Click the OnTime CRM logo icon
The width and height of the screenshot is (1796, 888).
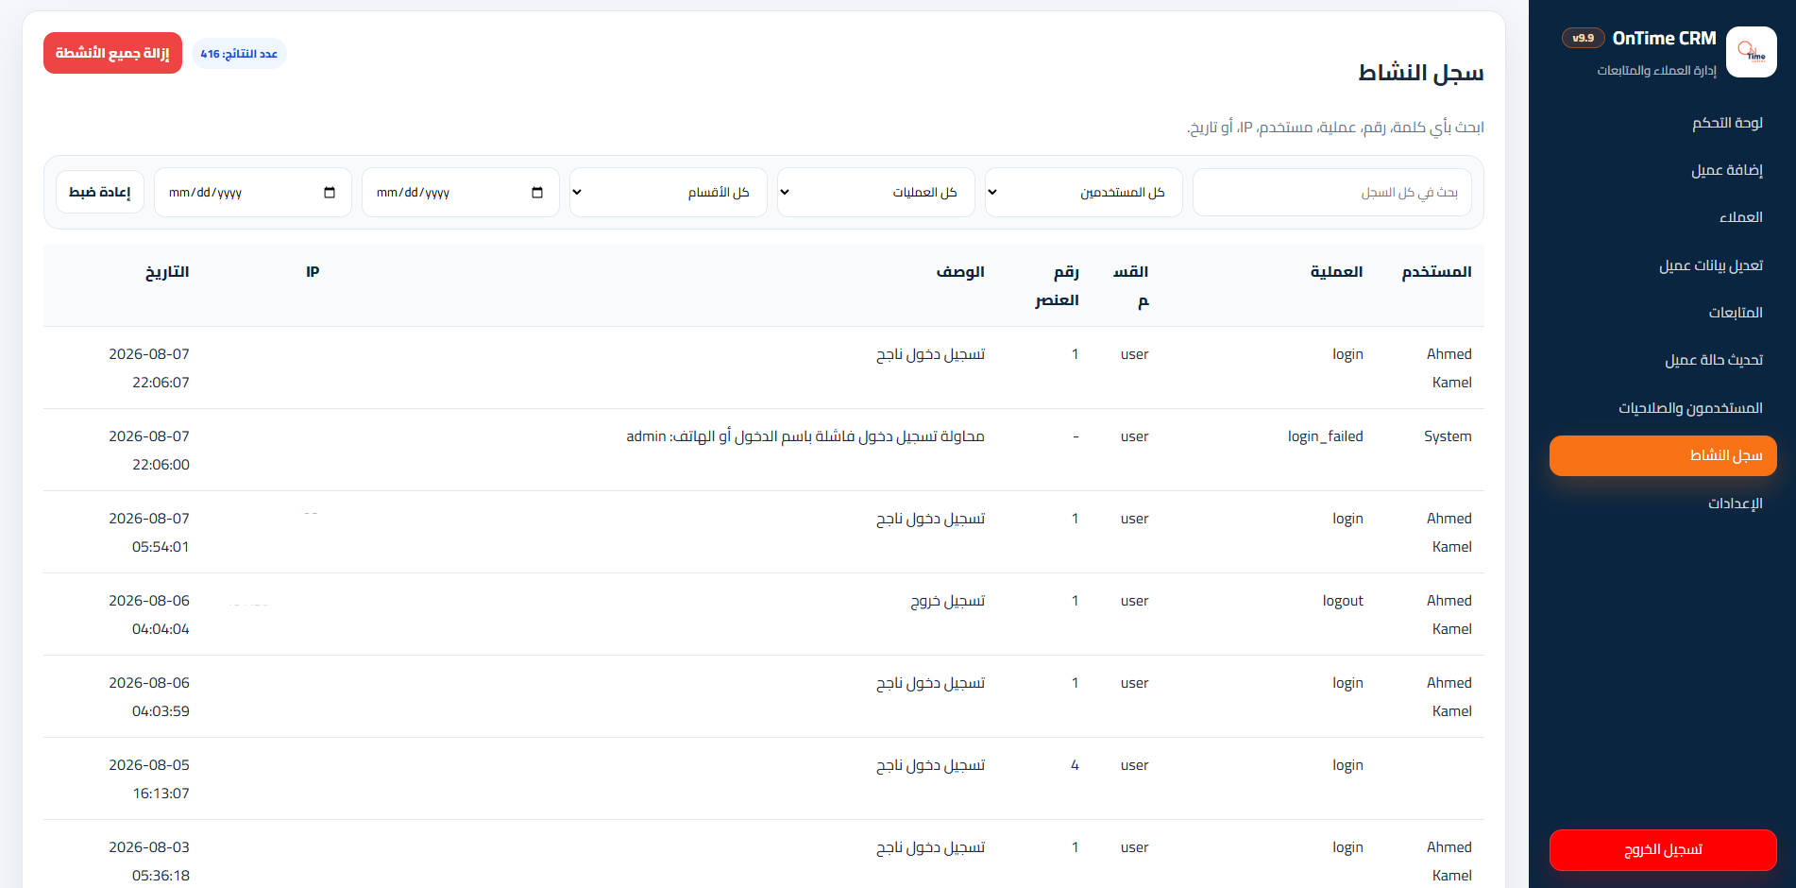(x=1751, y=52)
